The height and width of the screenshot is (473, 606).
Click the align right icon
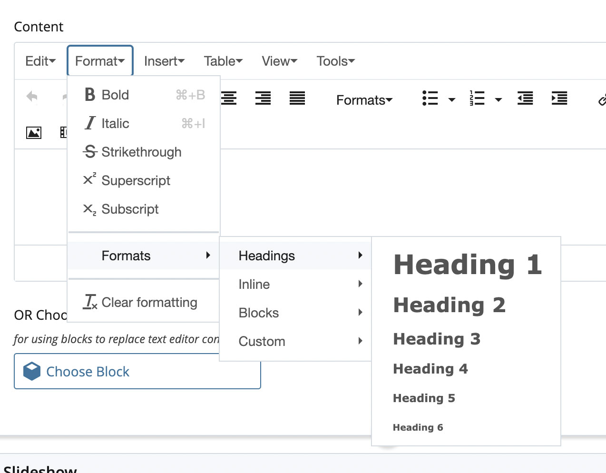pyautogui.click(x=263, y=99)
